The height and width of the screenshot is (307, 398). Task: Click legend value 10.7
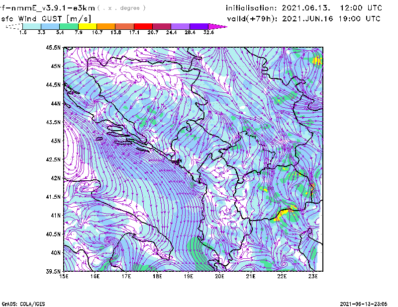(x=97, y=32)
